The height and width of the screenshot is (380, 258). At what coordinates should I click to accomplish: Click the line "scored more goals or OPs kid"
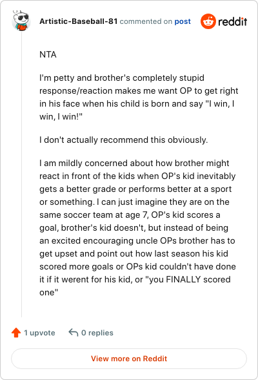[137, 266]
